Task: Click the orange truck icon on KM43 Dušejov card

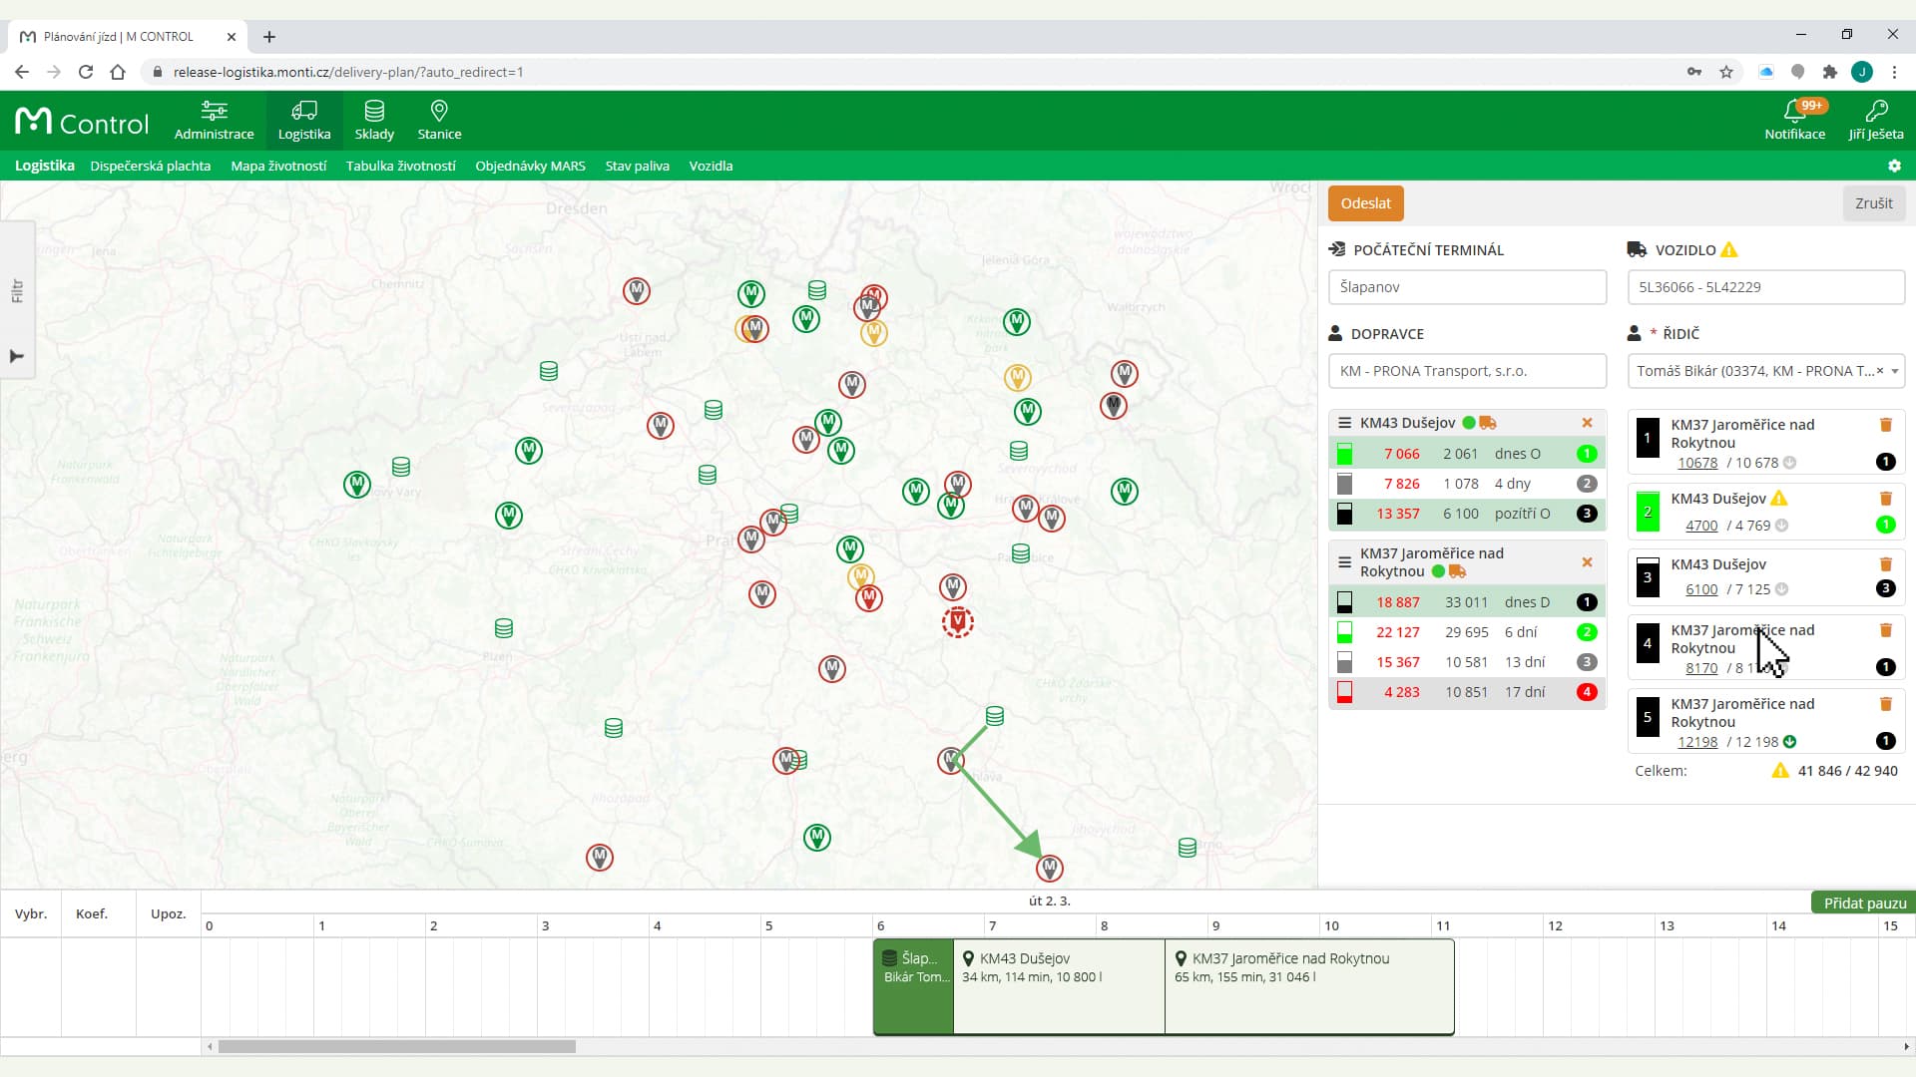Action: click(x=1488, y=423)
